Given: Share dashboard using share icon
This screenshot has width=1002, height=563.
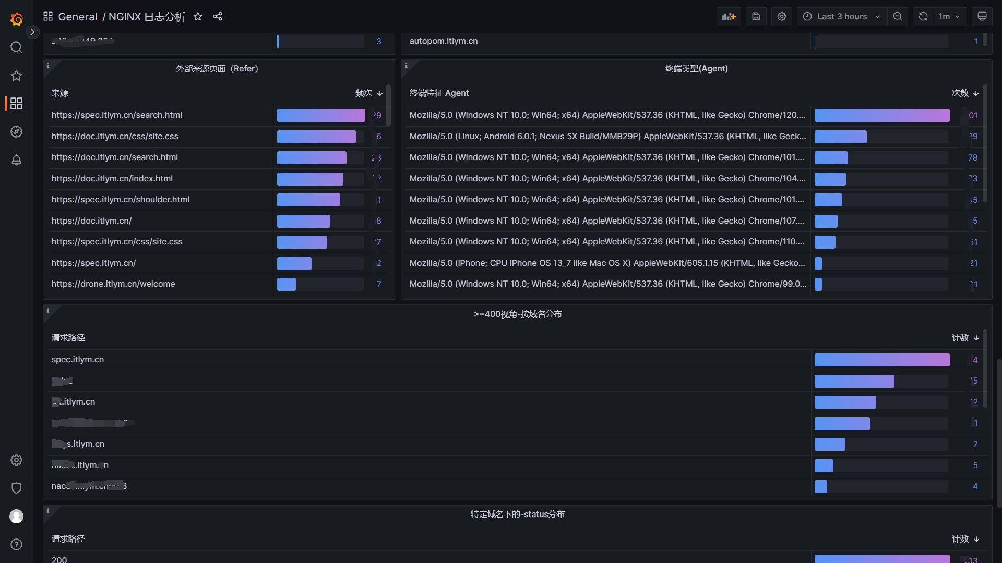Looking at the screenshot, I should point(218,17).
